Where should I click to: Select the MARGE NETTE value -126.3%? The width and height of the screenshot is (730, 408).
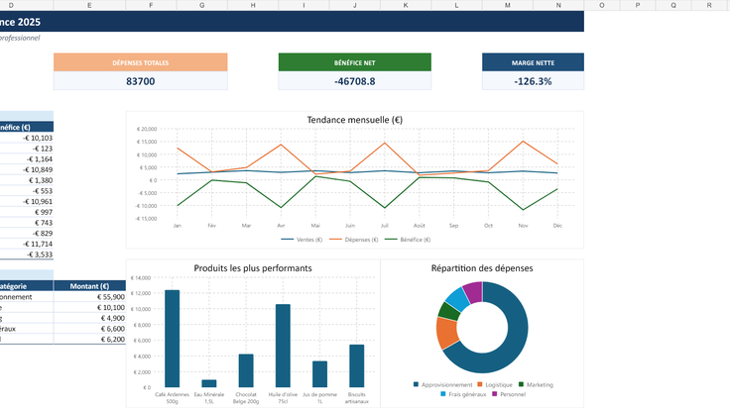point(533,81)
